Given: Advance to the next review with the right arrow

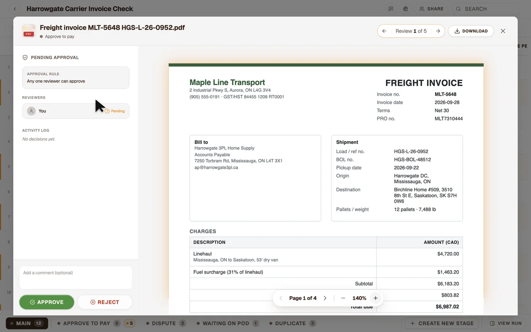Looking at the screenshot, I should coord(438,31).
